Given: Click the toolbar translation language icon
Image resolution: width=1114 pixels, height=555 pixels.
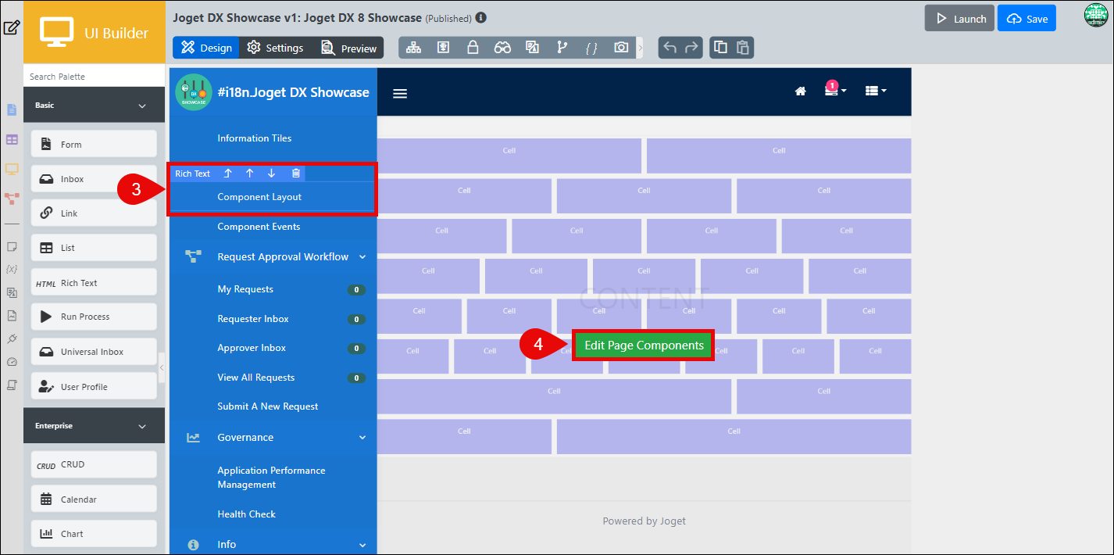Looking at the screenshot, I should pyautogui.click(x=532, y=48).
